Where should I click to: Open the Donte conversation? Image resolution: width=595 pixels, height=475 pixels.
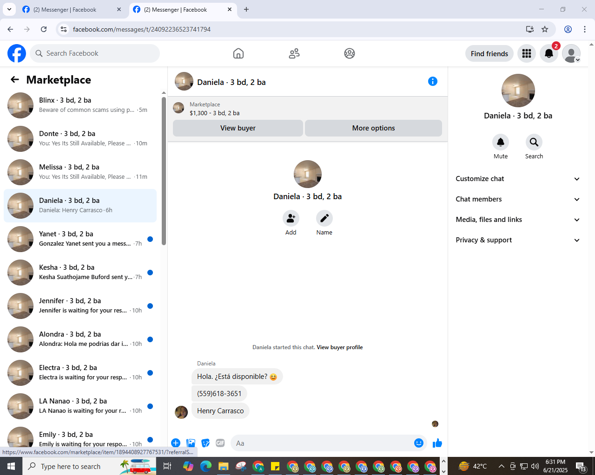(80, 139)
